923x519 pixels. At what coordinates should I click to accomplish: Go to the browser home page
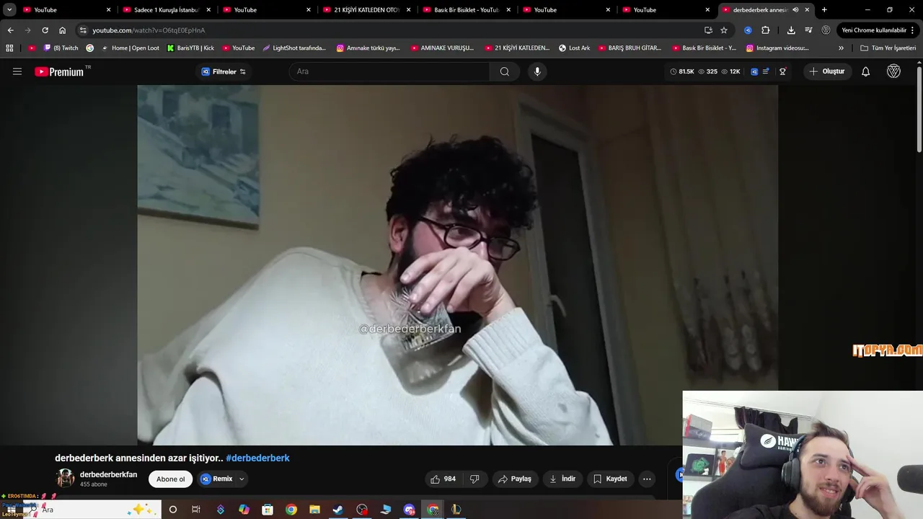(x=62, y=30)
